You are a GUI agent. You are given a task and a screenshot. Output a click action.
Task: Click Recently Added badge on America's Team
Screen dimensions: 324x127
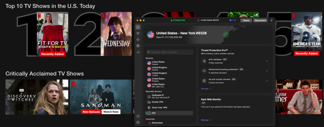pyautogui.click(x=307, y=54)
